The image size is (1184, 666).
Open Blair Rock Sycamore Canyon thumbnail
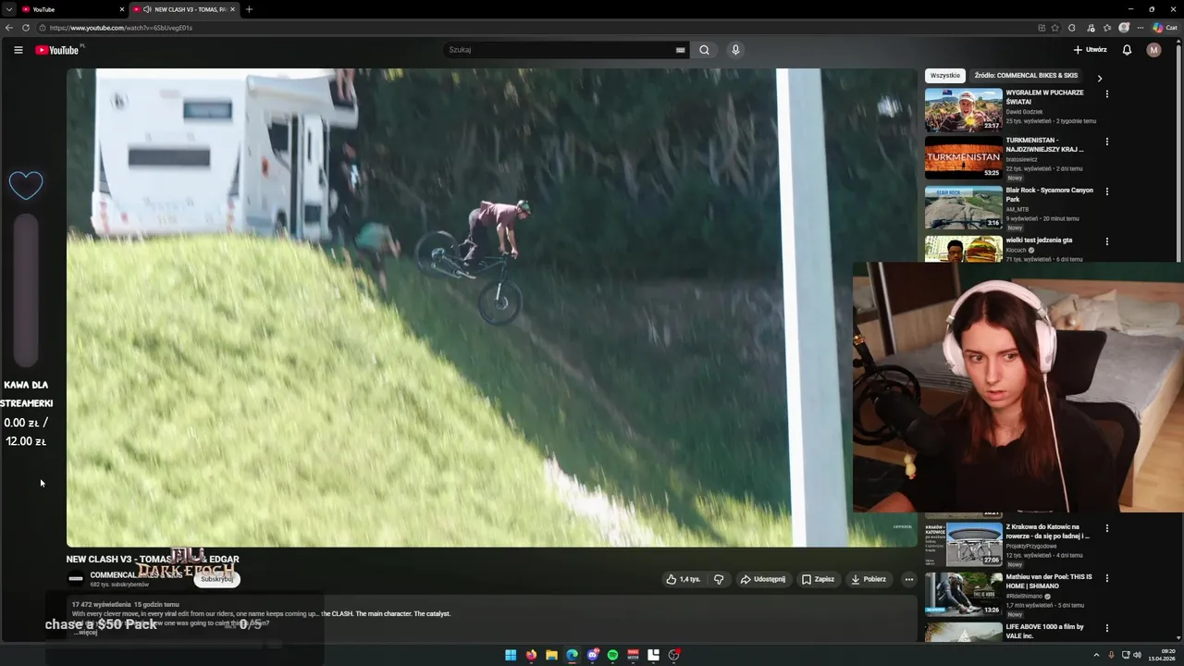963,207
